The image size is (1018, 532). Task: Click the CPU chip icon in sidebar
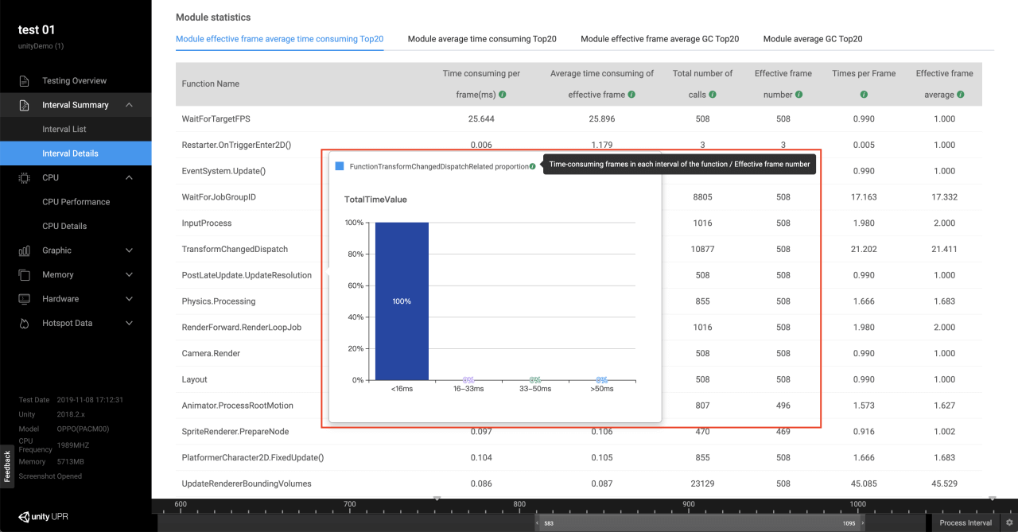click(x=25, y=178)
